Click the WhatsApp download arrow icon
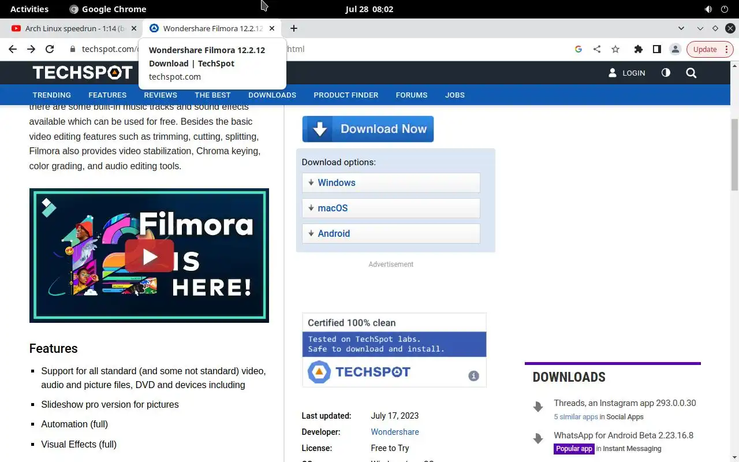Viewport: 739px width, 462px height. (x=538, y=439)
